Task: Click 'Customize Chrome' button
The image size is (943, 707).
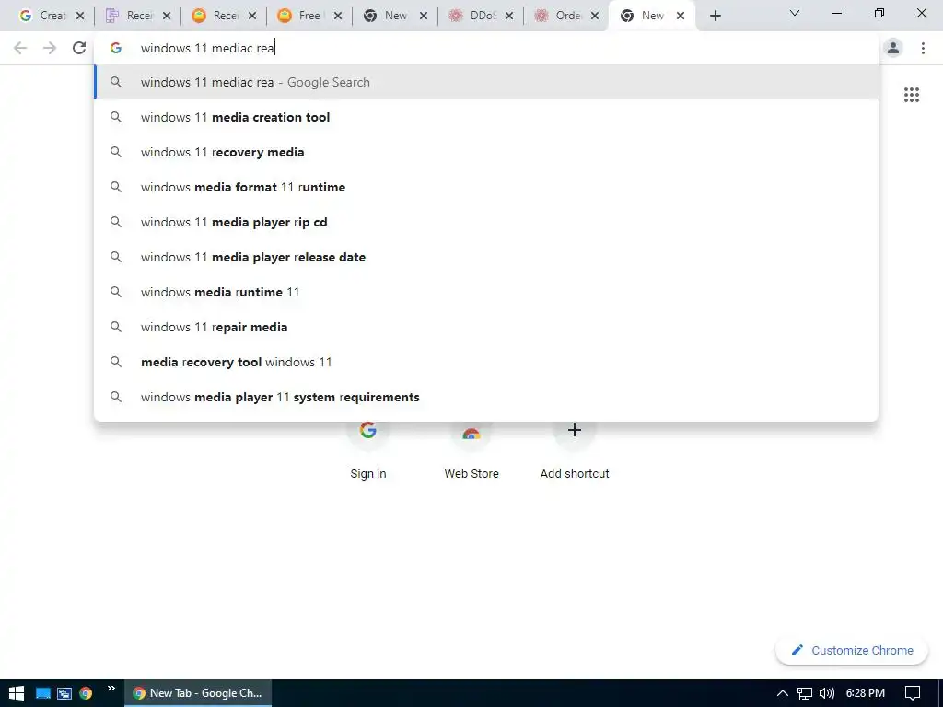Action: 852,650
